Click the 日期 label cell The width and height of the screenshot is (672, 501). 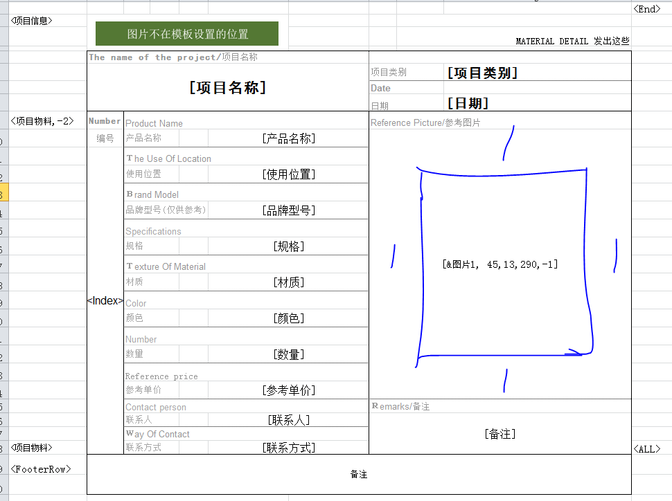click(380, 106)
